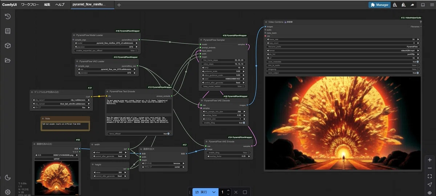Viewport: 436px width, 196px height.
Task: Adjust overlap_factor in VAE Decode
Action: (x=223, y=115)
